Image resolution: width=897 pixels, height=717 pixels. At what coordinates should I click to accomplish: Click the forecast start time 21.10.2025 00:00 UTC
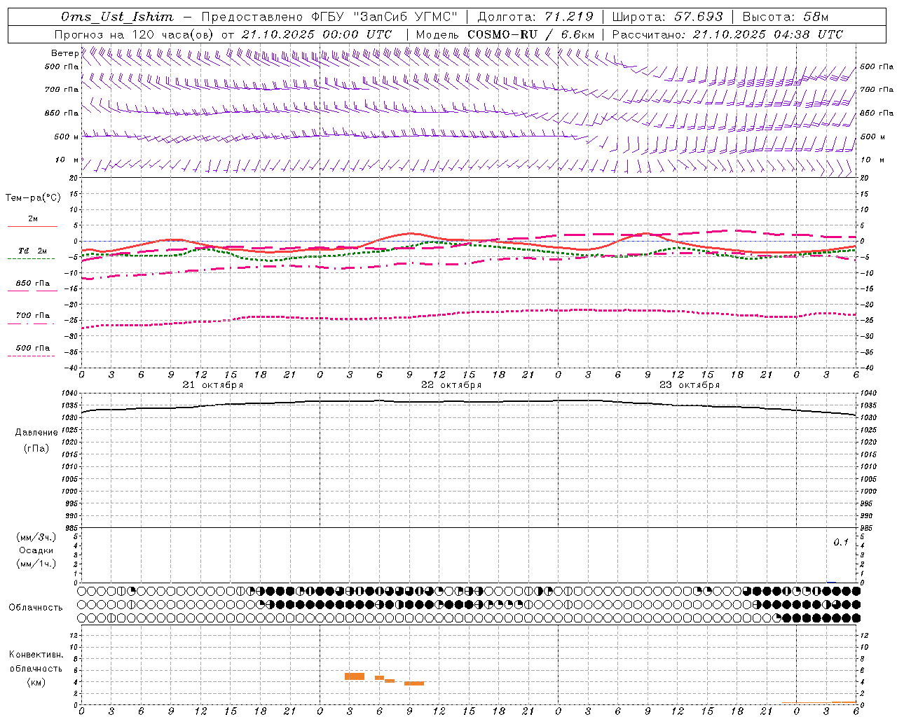pos(317,34)
